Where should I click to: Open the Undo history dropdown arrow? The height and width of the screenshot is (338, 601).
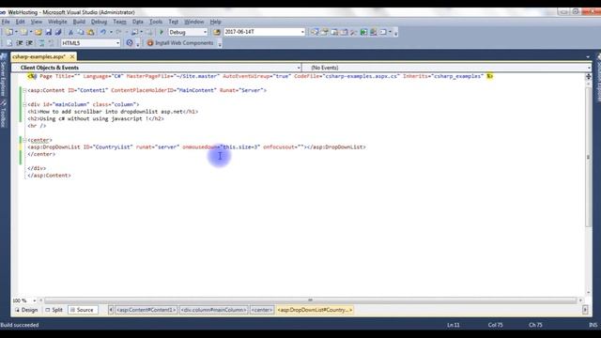pos(111,32)
